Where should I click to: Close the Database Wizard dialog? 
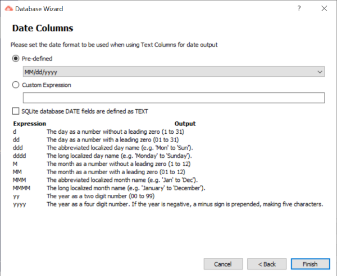(324, 8)
